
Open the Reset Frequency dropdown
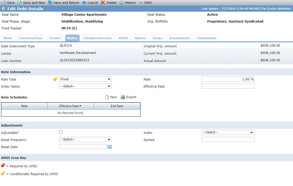[85, 139]
